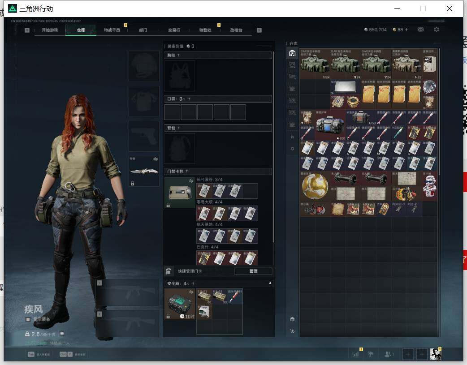This screenshot has height=365, width=467.
Task: Switch to the 改枪台 tab
Action: 236,30
